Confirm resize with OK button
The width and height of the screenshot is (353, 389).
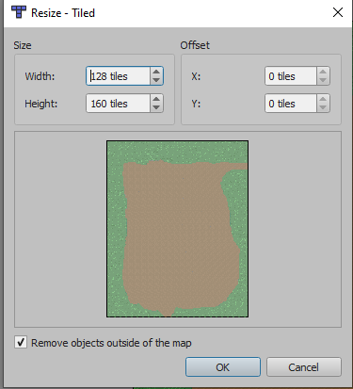[x=223, y=367]
